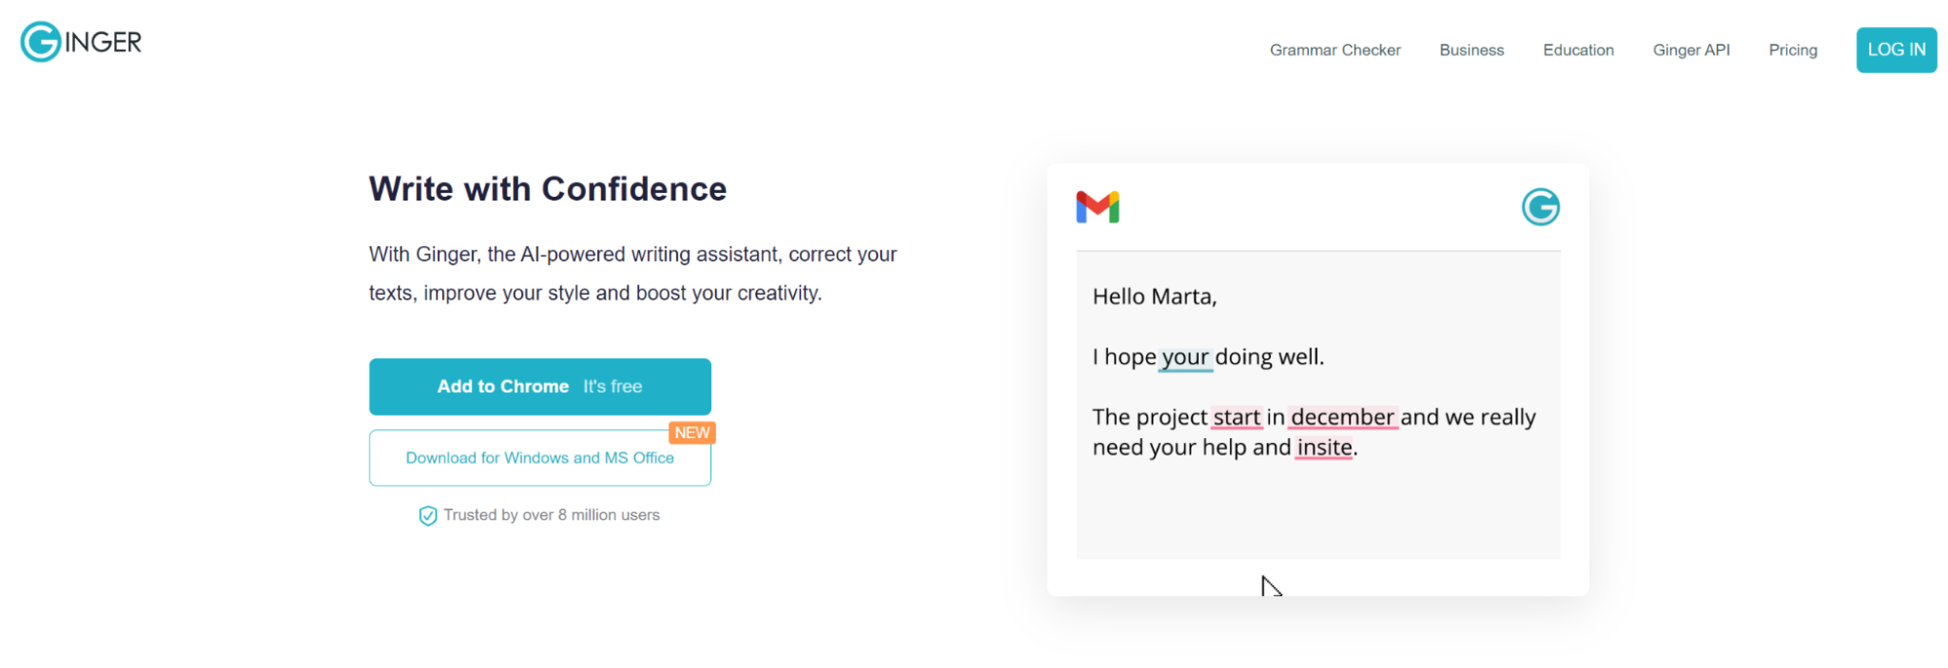
Task: Click the paragraph starting "With Ginger, the AI-powered"
Action: 633,274
